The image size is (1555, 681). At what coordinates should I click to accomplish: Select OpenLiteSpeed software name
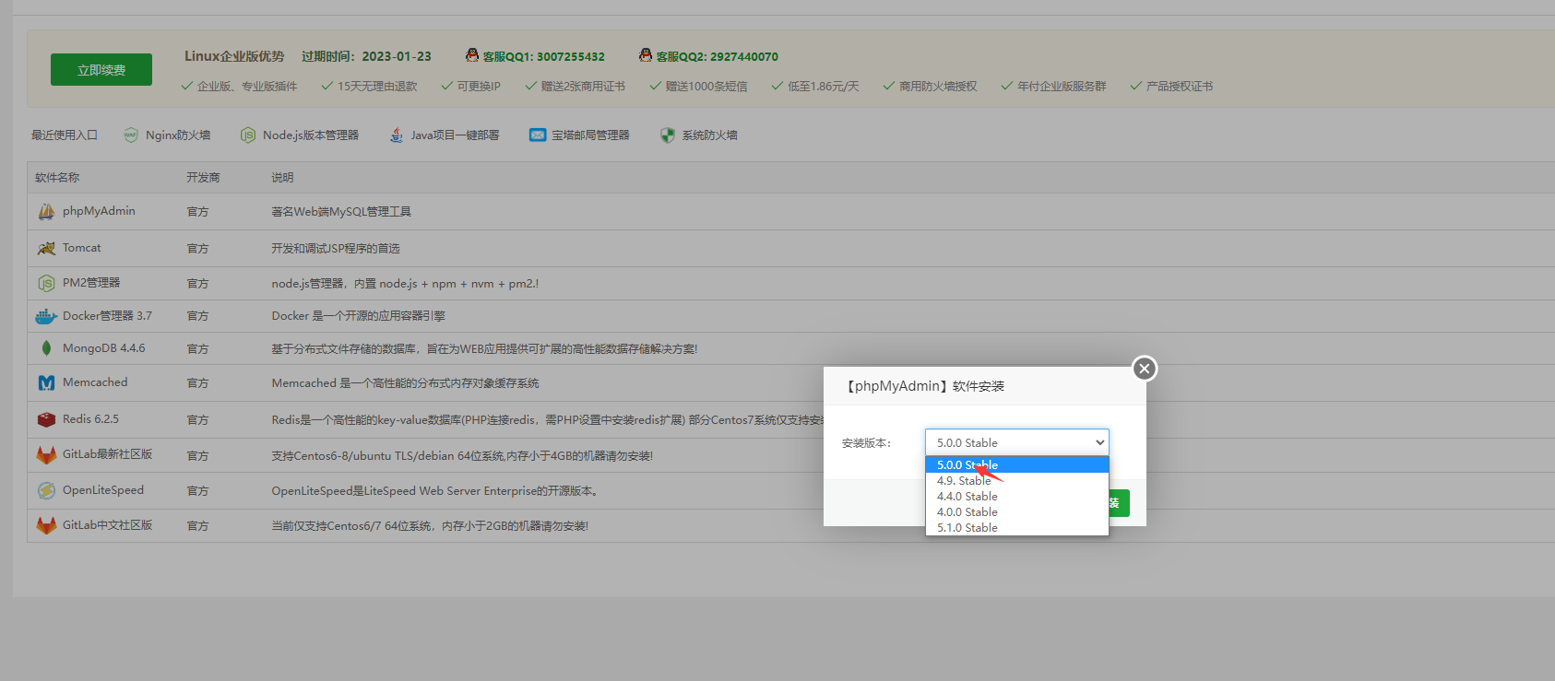click(x=103, y=490)
